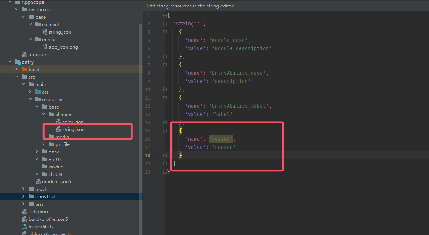This screenshot has width=429, height=235.
Task: Click the color.json file icon
Action: click(58, 122)
